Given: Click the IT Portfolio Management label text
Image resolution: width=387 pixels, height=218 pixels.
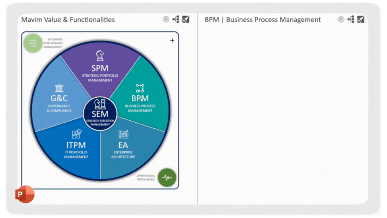Looking at the screenshot, I should (76, 154).
